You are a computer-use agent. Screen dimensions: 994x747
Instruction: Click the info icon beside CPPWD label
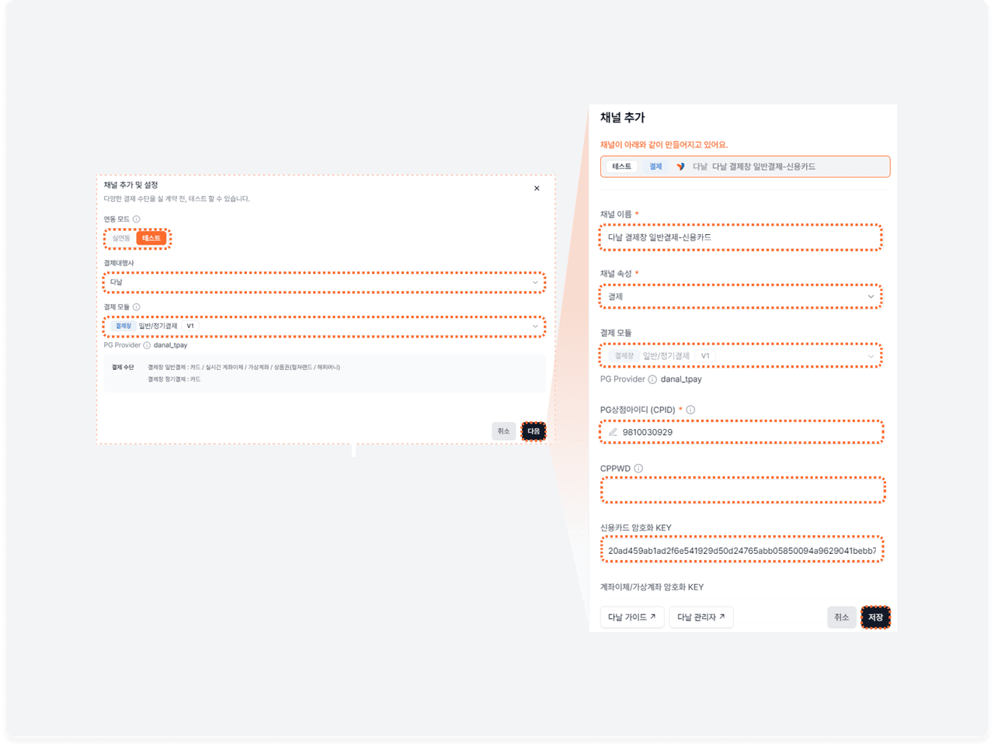click(638, 469)
